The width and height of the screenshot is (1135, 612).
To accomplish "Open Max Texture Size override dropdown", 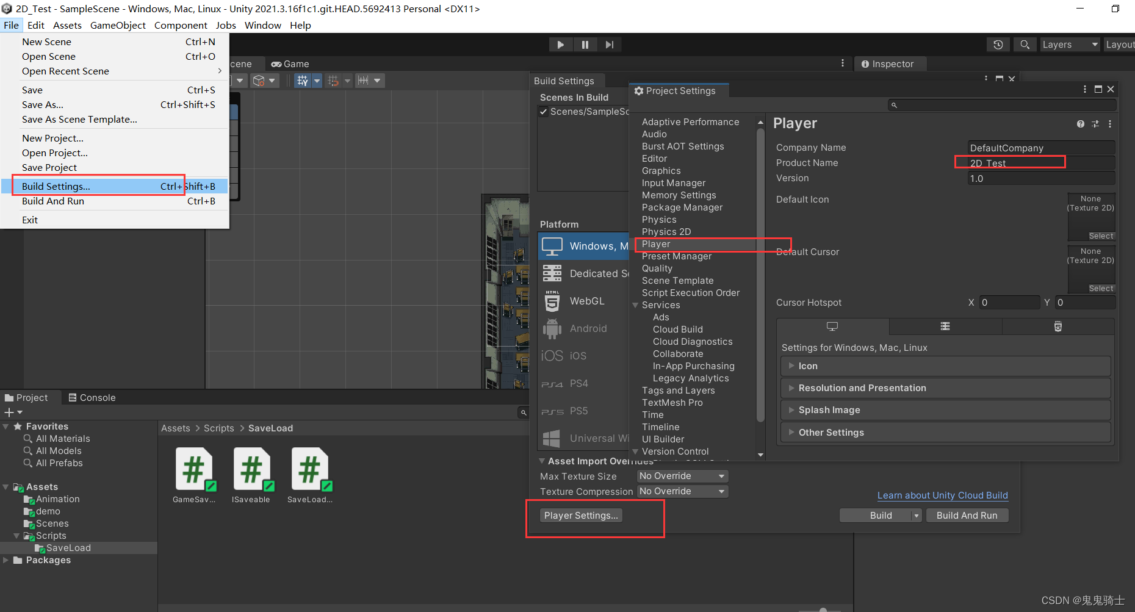I will tap(683, 476).
